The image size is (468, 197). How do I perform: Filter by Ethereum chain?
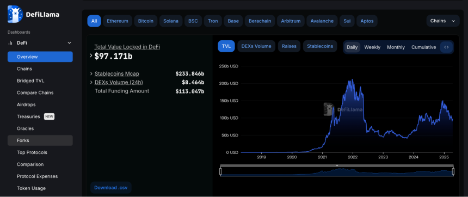[x=118, y=21]
